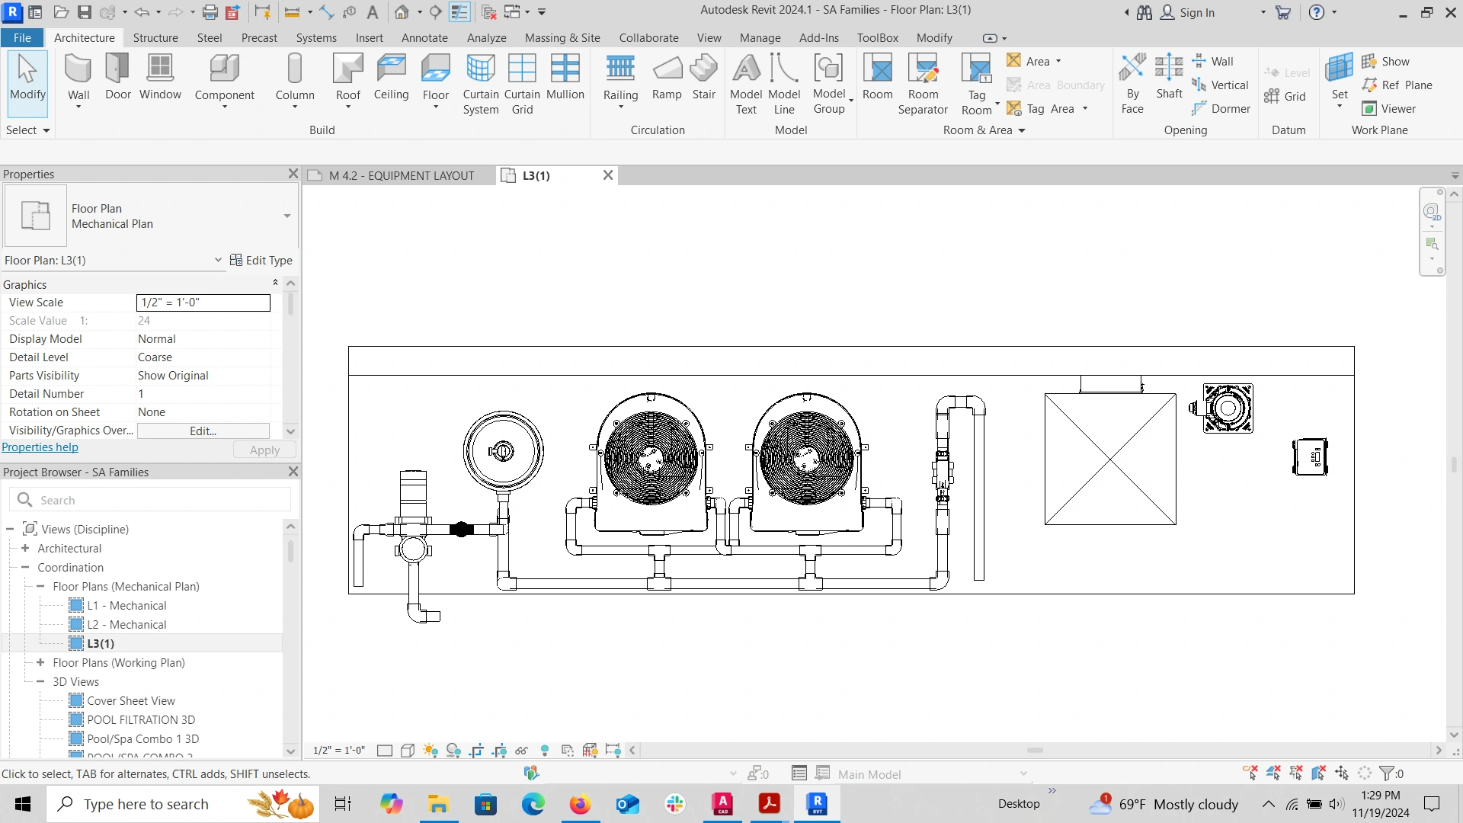Select the Mullion tool

click(x=565, y=77)
